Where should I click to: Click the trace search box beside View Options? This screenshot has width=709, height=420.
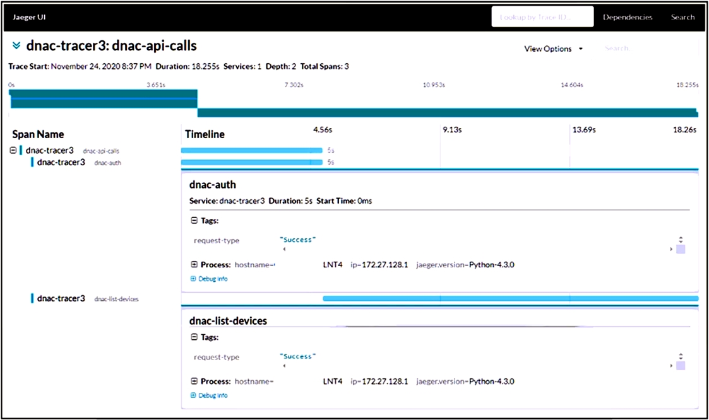(x=631, y=49)
